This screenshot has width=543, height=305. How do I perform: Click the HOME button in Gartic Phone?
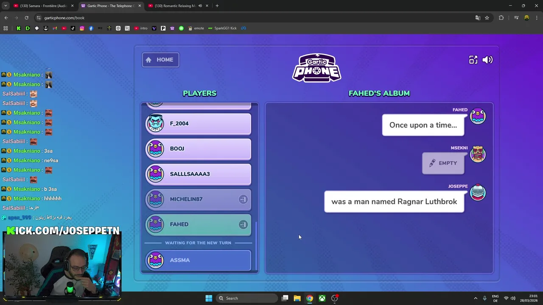pos(160,60)
